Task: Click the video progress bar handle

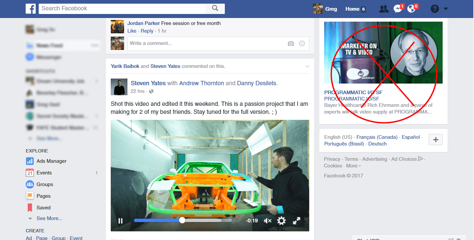Action: (x=182, y=220)
